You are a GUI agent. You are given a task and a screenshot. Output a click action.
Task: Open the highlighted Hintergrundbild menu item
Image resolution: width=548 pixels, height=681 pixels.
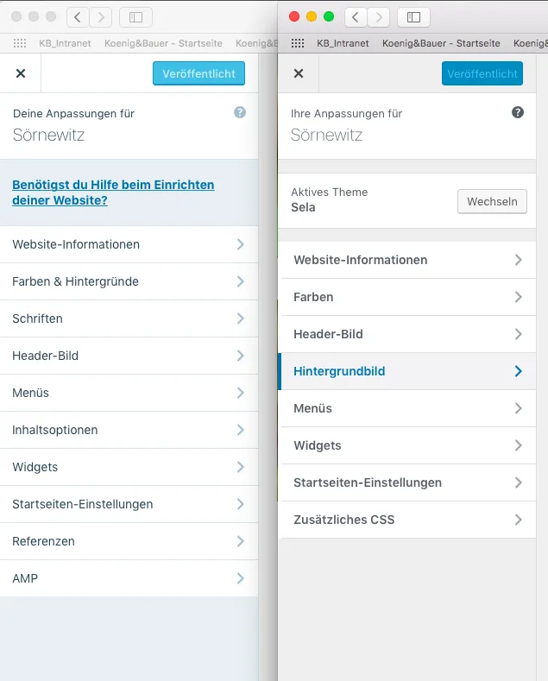[x=406, y=371]
